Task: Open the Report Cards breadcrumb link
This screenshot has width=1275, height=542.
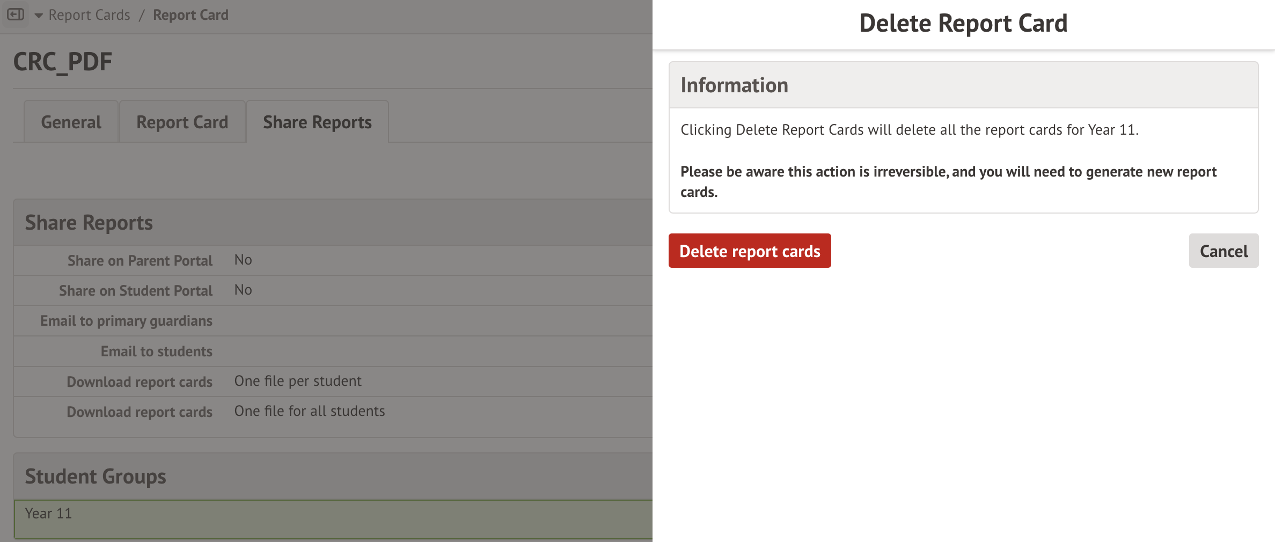Action: pos(89,15)
